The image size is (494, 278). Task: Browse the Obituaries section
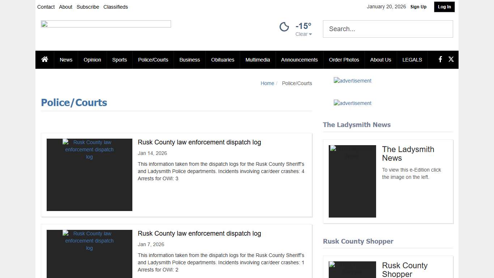click(x=222, y=59)
